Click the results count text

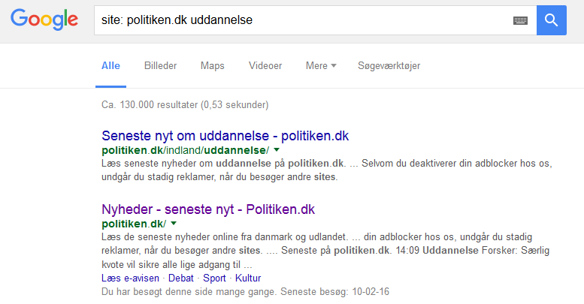[184, 105]
